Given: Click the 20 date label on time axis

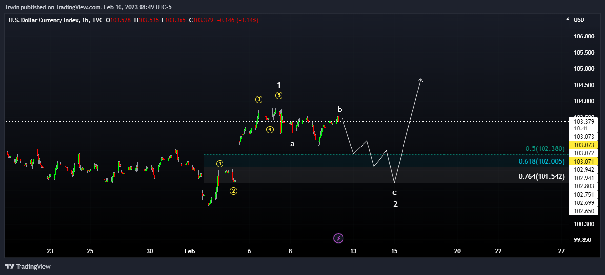Looking at the screenshot, I should coord(457,251).
